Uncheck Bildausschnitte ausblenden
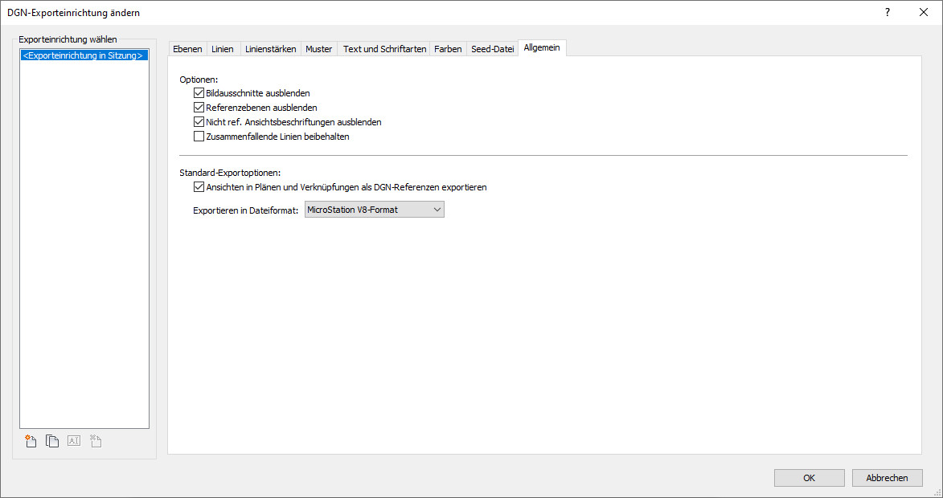Image resolution: width=943 pixels, height=498 pixels. coord(199,93)
